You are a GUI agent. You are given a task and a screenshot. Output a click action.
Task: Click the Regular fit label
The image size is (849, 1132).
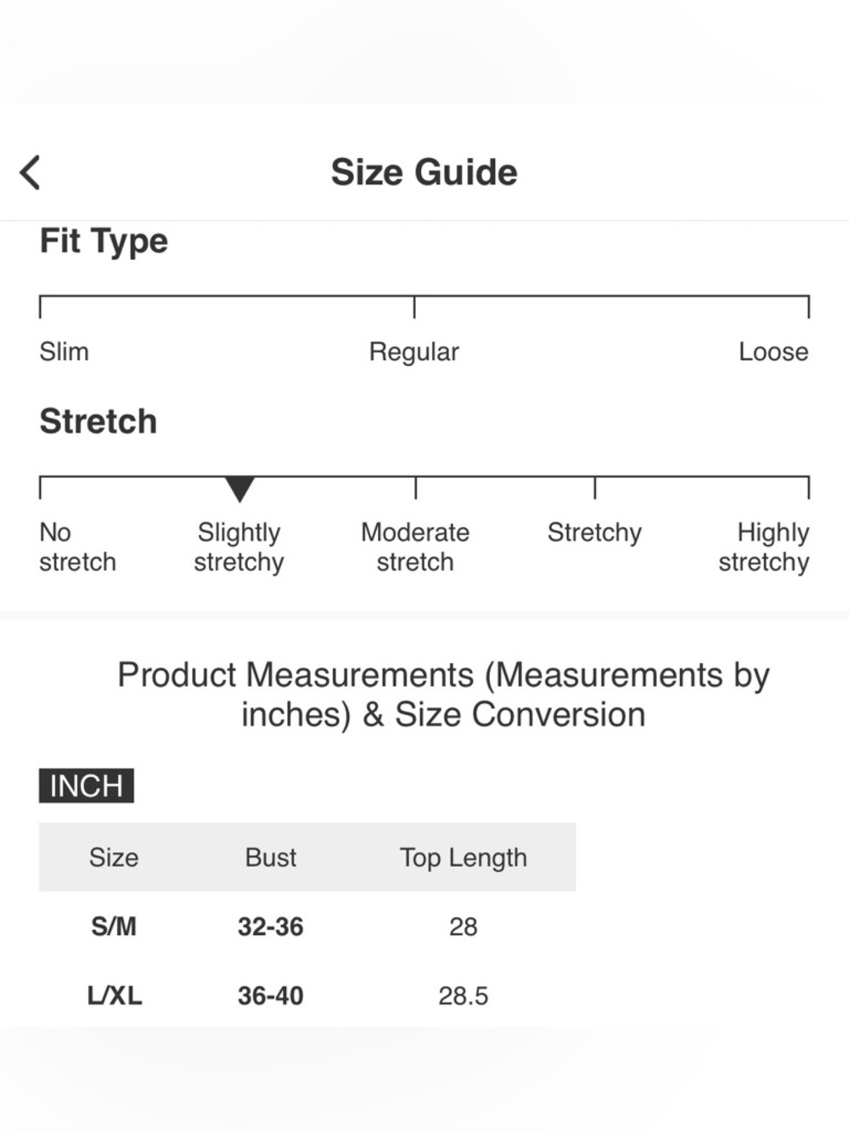tap(413, 352)
